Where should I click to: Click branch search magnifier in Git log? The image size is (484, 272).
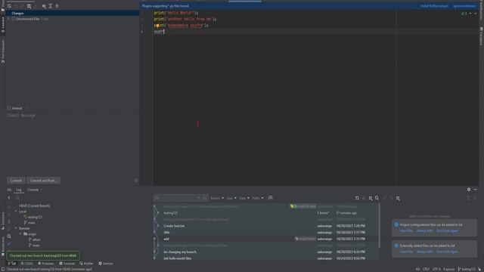click(x=17, y=198)
